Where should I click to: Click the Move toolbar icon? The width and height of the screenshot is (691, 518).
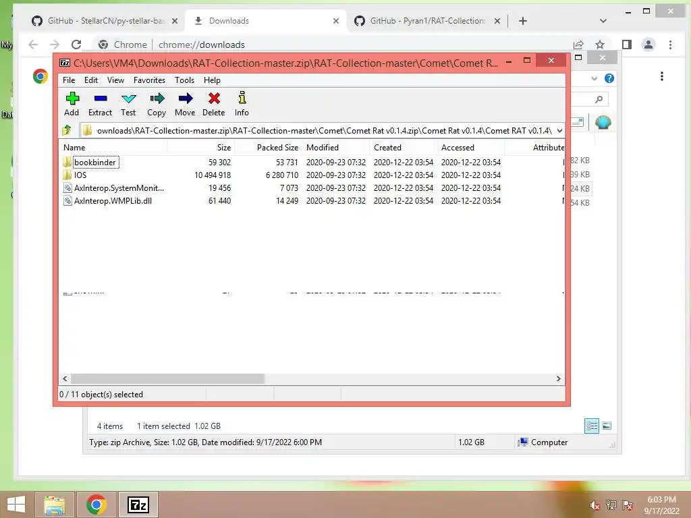click(x=185, y=104)
